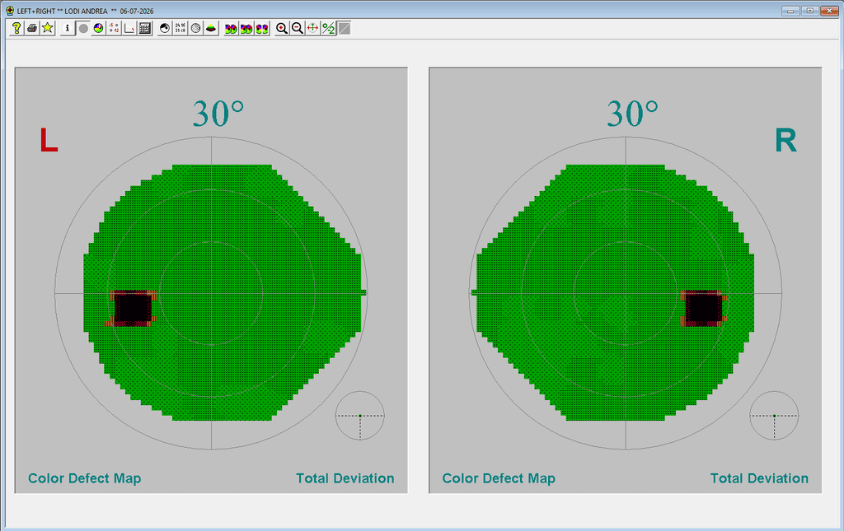Click the red 'L' left eye label

click(49, 140)
